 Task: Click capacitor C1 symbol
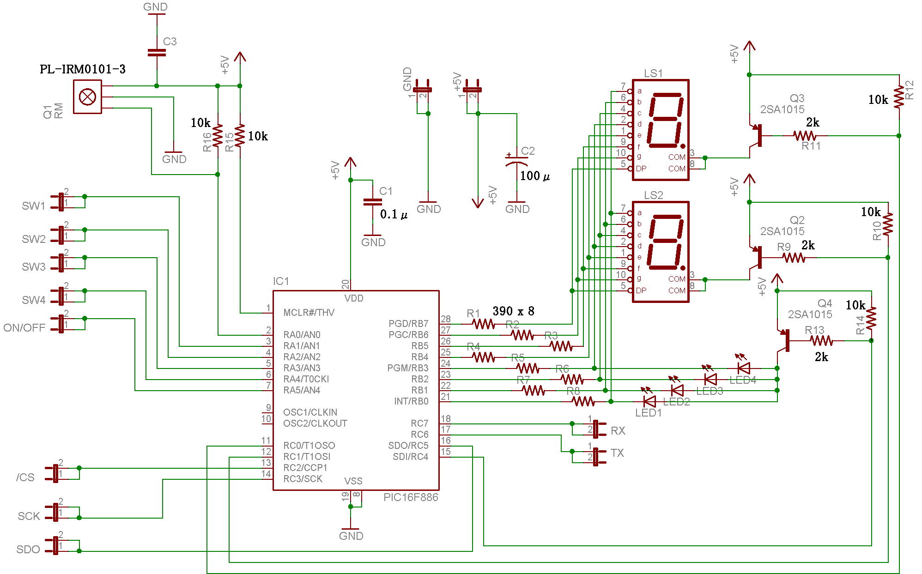(373, 202)
